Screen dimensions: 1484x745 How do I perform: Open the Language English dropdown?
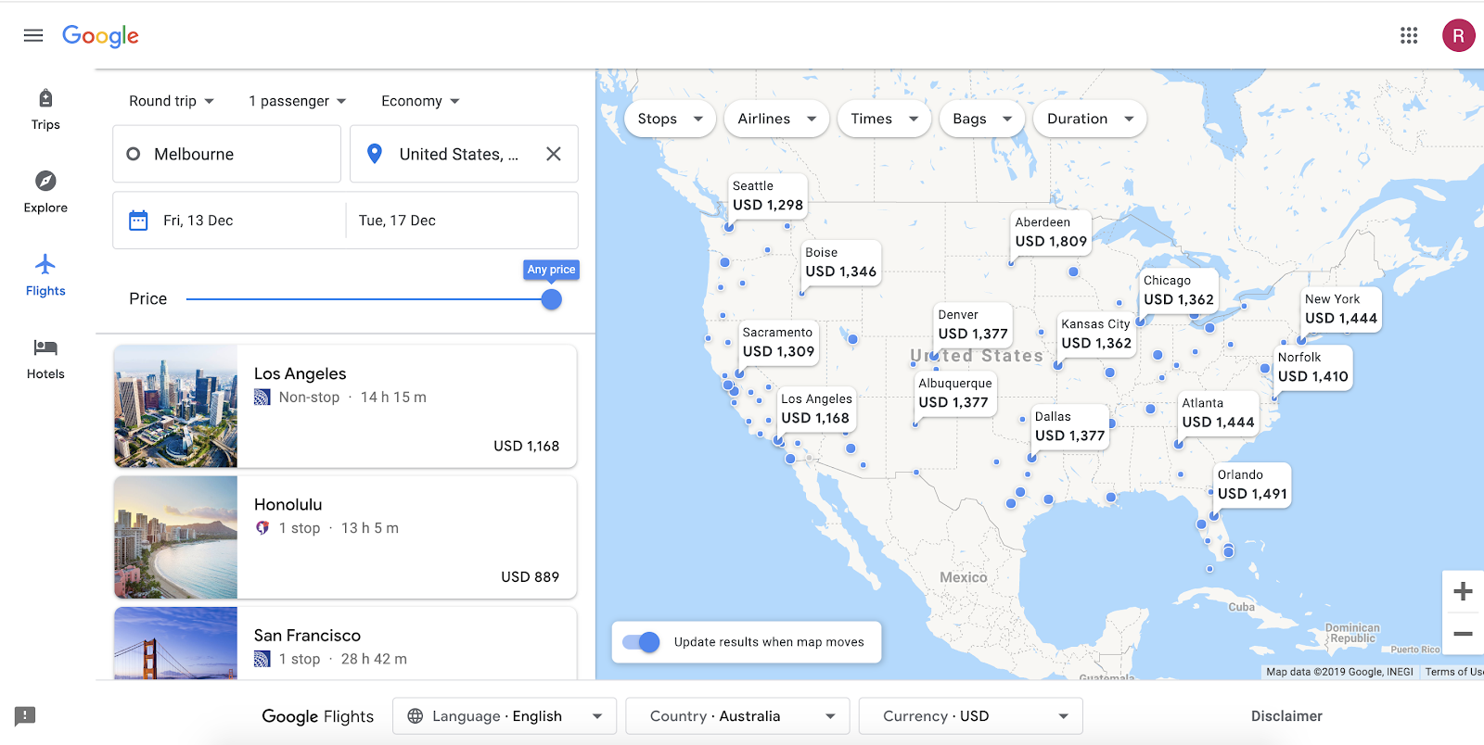coord(505,716)
